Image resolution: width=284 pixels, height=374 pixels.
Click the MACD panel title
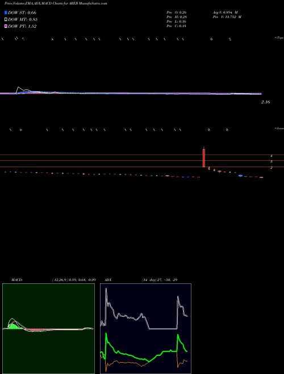[16, 280]
